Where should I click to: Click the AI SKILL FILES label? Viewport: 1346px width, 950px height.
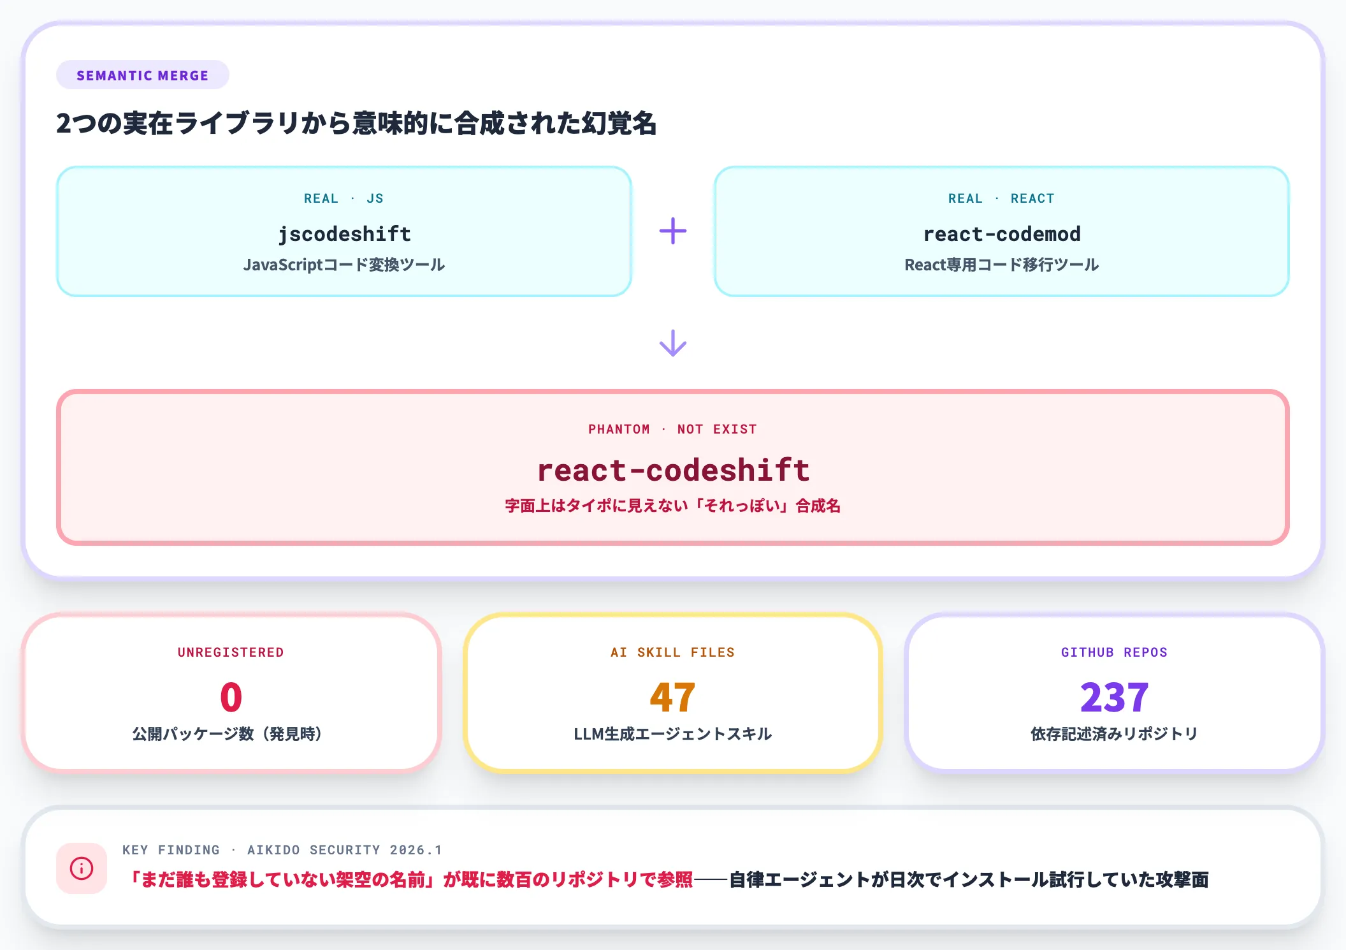point(673,652)
